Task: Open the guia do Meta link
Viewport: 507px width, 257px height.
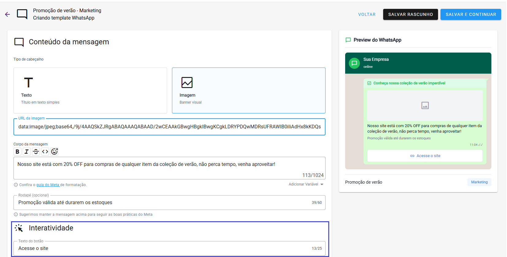Action: (x=48, y=185)
